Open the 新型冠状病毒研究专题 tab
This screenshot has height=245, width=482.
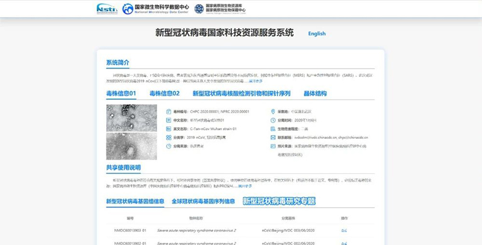coord(279,202)
